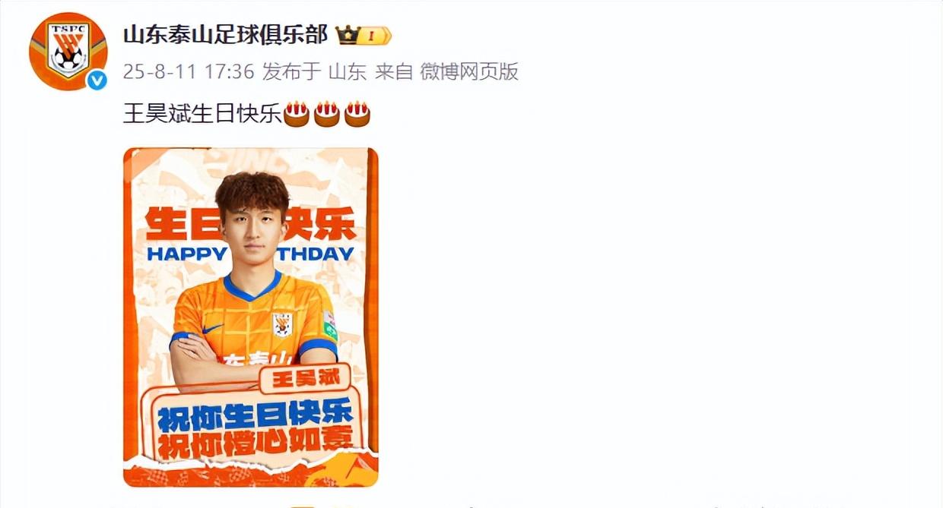Click the gold crown VIP level badge
The image size is (943, 508).
pyautogui.click(x=364, y=35)
